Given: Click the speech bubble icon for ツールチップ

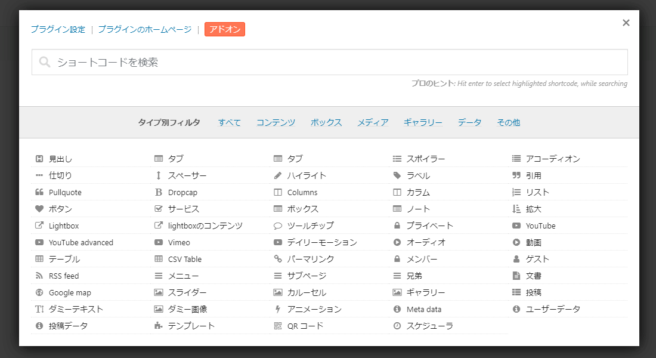Looking at the screenshot, I should point(278,226).
